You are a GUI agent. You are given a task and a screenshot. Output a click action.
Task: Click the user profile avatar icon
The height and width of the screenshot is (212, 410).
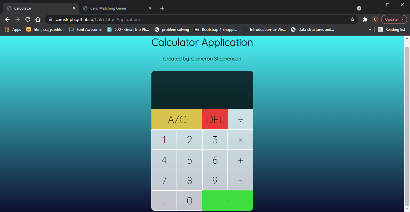[375, 19]
